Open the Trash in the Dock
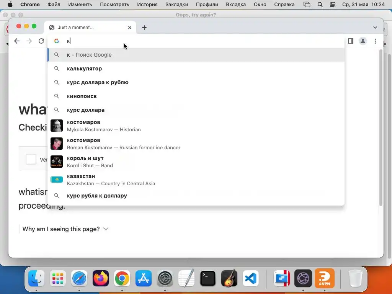Viewport: 392px width, 294px height. click(x=356, y=278)
